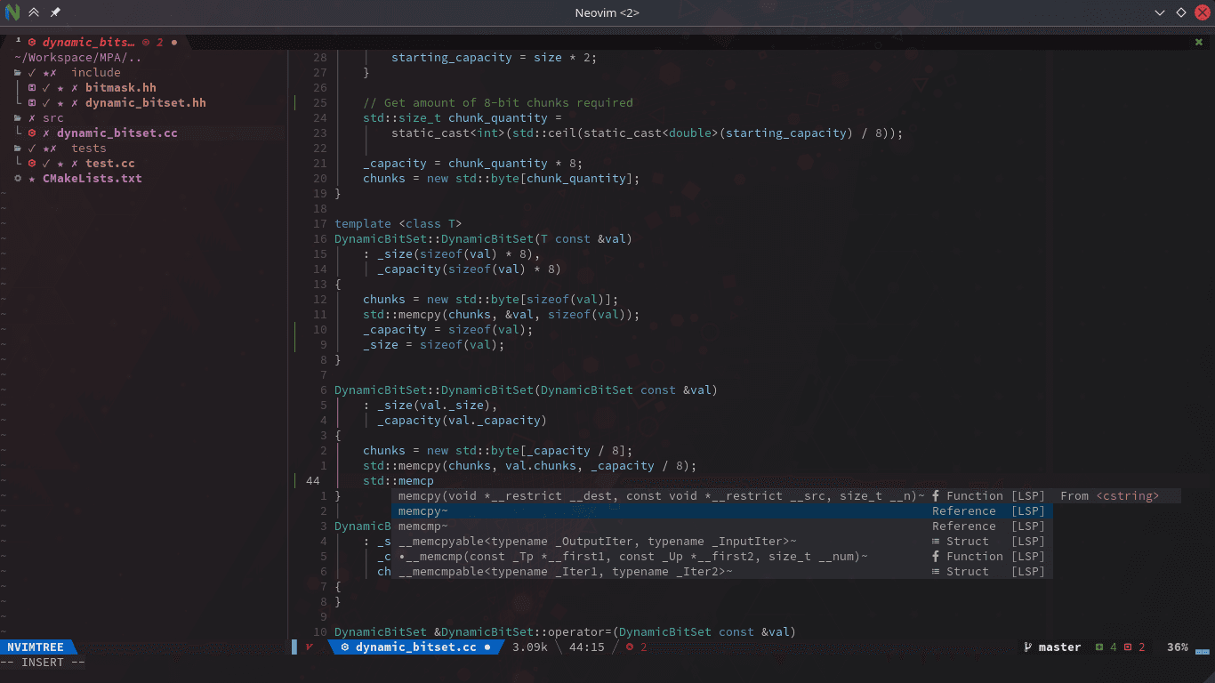Click the git branch icon before master

[x=1026, y=647]
